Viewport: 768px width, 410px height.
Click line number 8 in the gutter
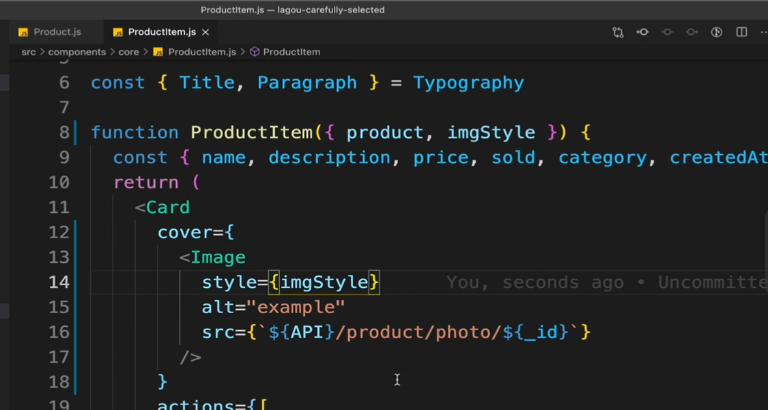coord(64,132)
